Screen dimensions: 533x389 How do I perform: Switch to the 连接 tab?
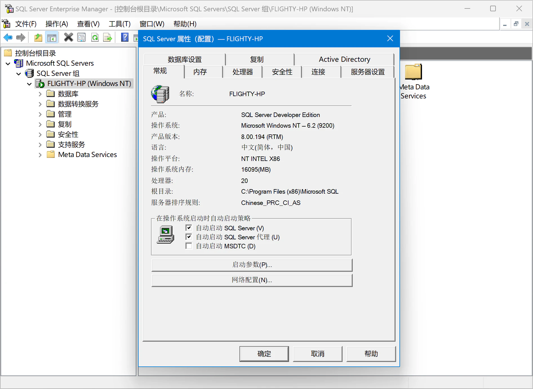click(321, 72)
